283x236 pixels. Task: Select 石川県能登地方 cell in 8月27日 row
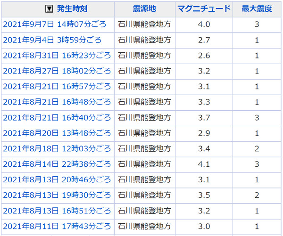145,72
